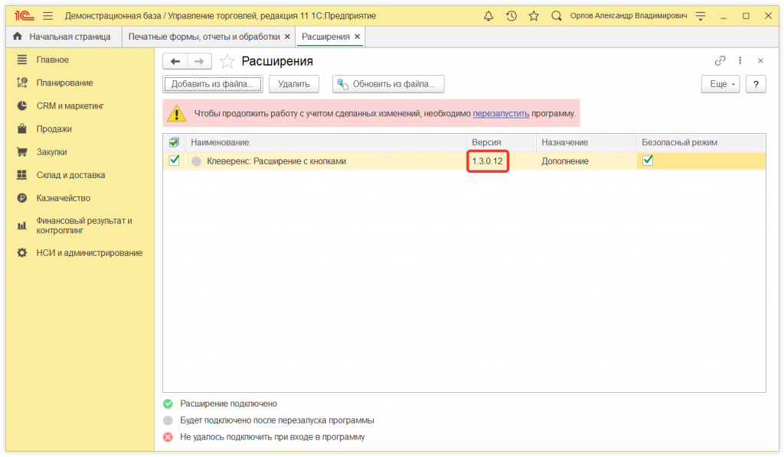The height and width of the screenshot is (457, 784).
Task: Switch to Печатные формы, отчеты и обработки tab
Action: point(204,37)
